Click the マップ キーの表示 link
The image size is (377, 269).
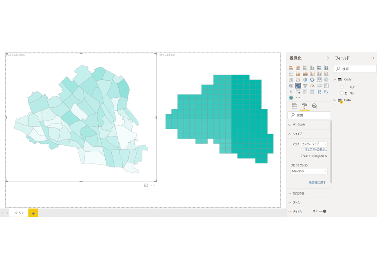(316, 150)
